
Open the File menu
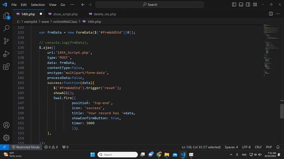pos(14,5)
